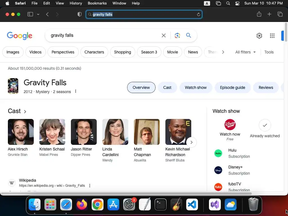
Task: Open Matt Chapman cast photo
Action: (147, 132)
